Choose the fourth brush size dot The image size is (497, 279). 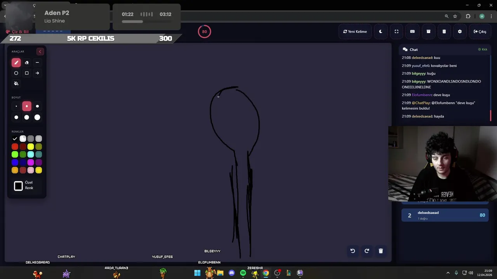16,117
